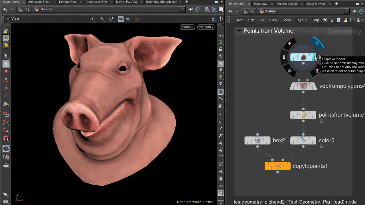Screen dimensions: 365x205
Task: Click the background image icon in display toolbar
Action: [221, 193]
